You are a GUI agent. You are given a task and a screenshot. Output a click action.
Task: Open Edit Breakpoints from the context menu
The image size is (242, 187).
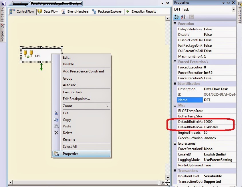(76, 99)
